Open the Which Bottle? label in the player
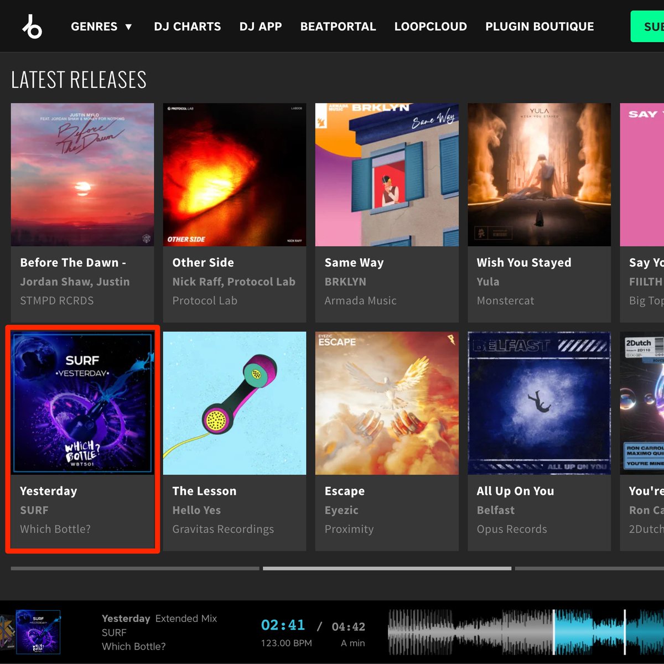 (x=134, y=646)
